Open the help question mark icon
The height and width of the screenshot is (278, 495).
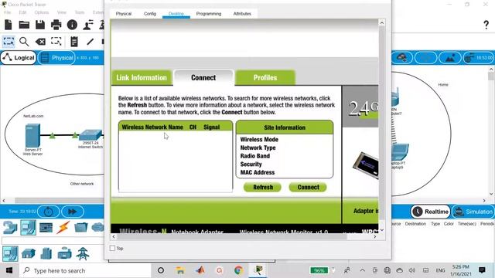486,25
